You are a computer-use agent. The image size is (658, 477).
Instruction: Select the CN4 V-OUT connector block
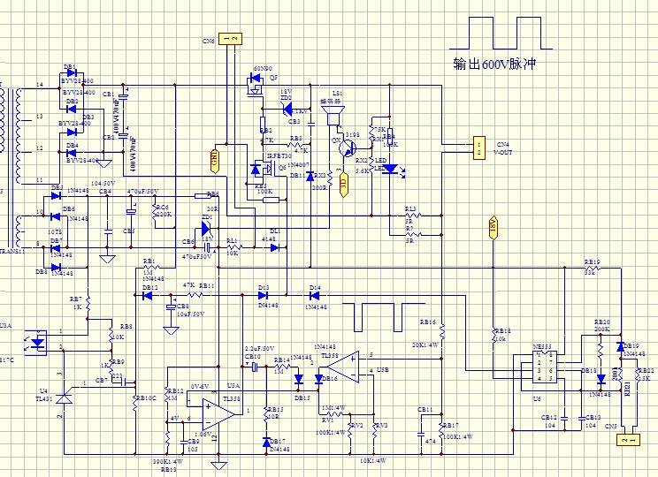point(479,148)
